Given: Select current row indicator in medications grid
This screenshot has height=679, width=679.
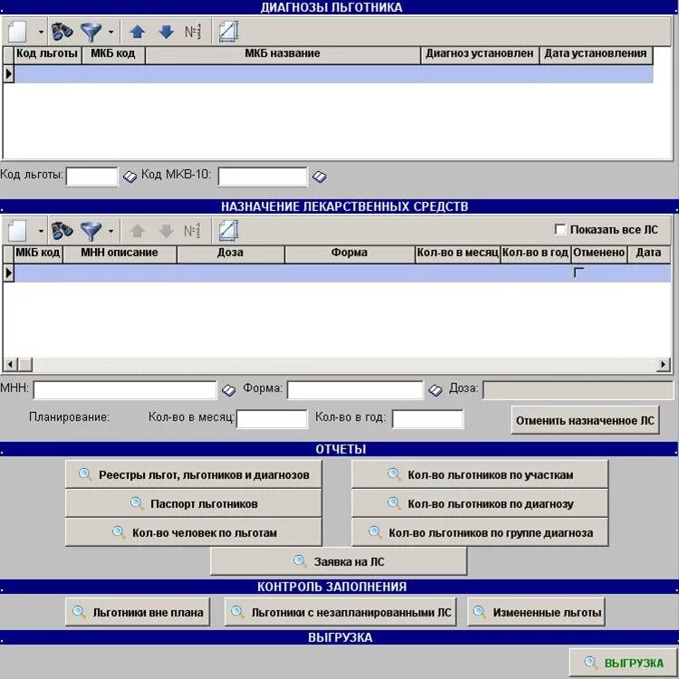Looking at the screenshot, I should point(9,273).
